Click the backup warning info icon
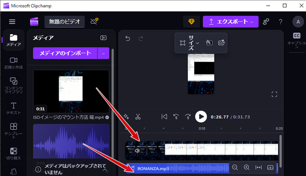The image size is (306, 176). pos(38,169)
